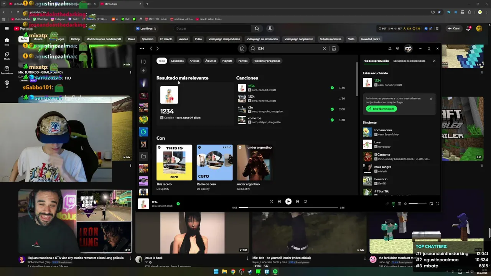Open YouTube hamburger menu

click(x=7, y=28)
